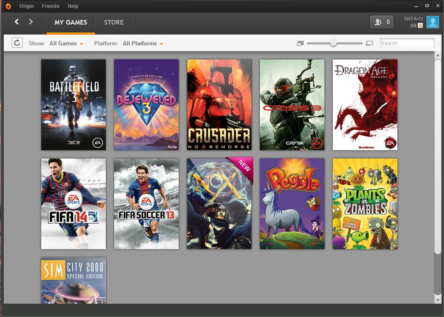
Task: Click the large tile size icon
Action: coord(369,43)
